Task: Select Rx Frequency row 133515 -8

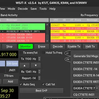Action: point(75,41)
